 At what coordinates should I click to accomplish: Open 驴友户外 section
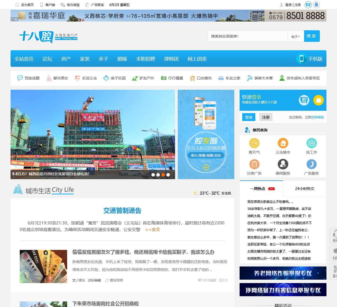point(143,78)
